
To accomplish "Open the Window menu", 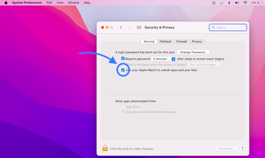I will point(74,3).
